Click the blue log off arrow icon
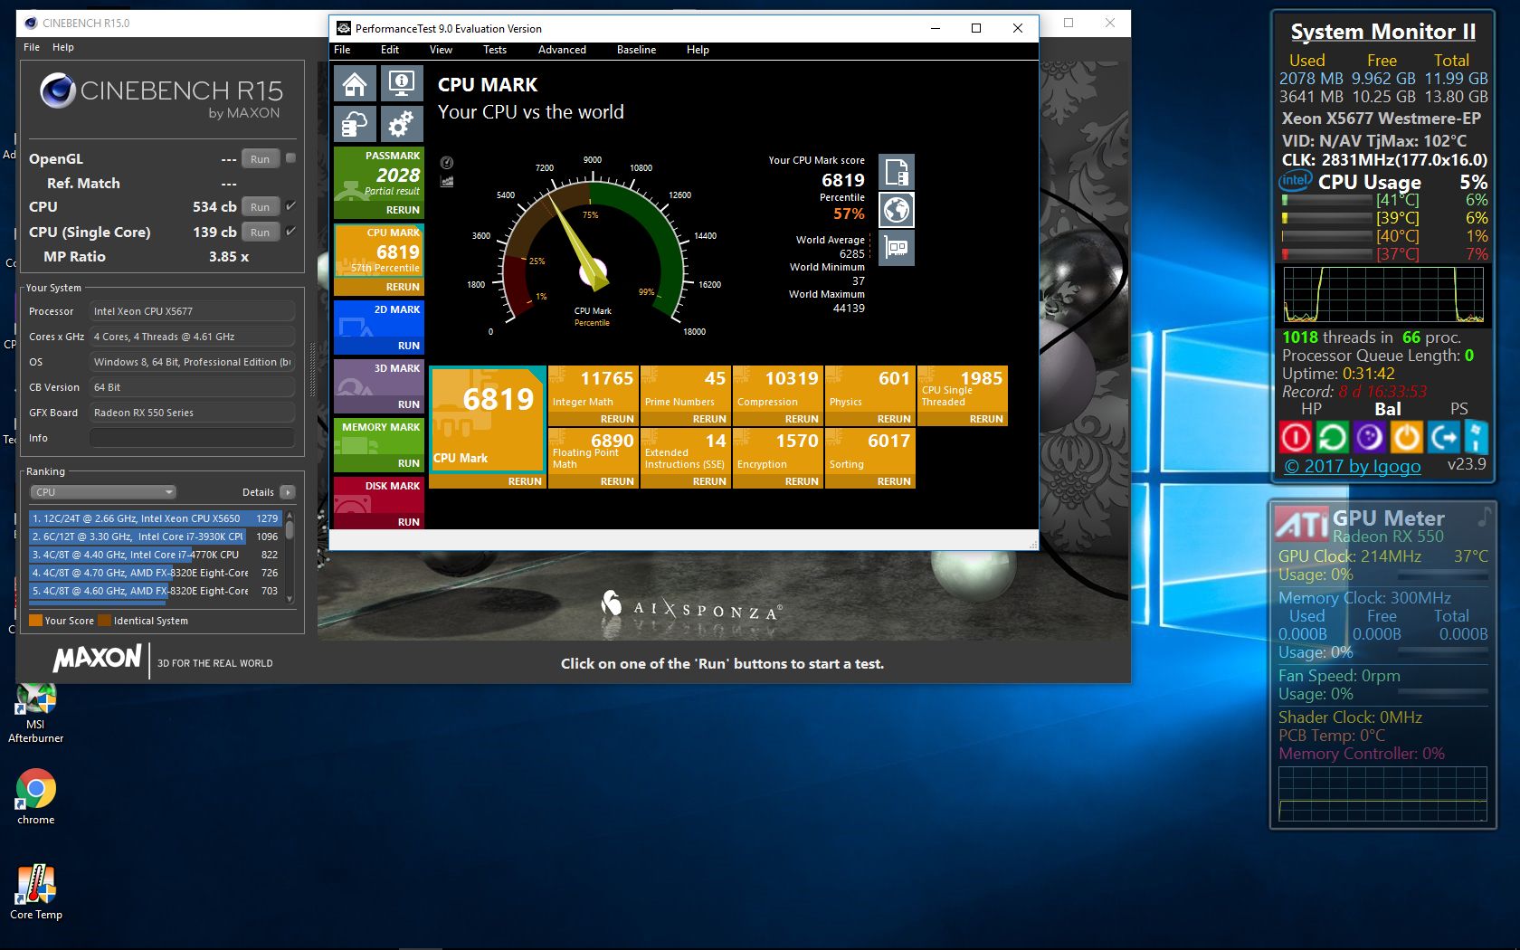The image size is (1520, 950). click(1444, 438)
